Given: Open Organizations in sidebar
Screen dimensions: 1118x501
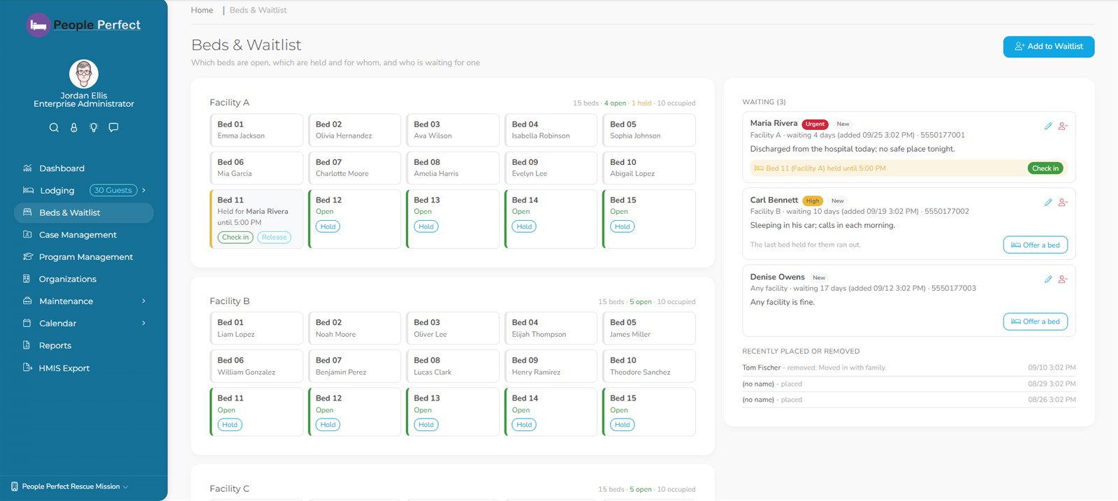Looking at the screenshot, I should click(84, 279).
